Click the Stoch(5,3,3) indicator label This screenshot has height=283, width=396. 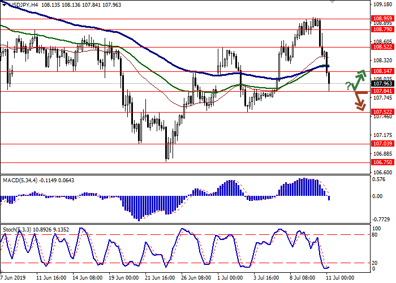18,230
